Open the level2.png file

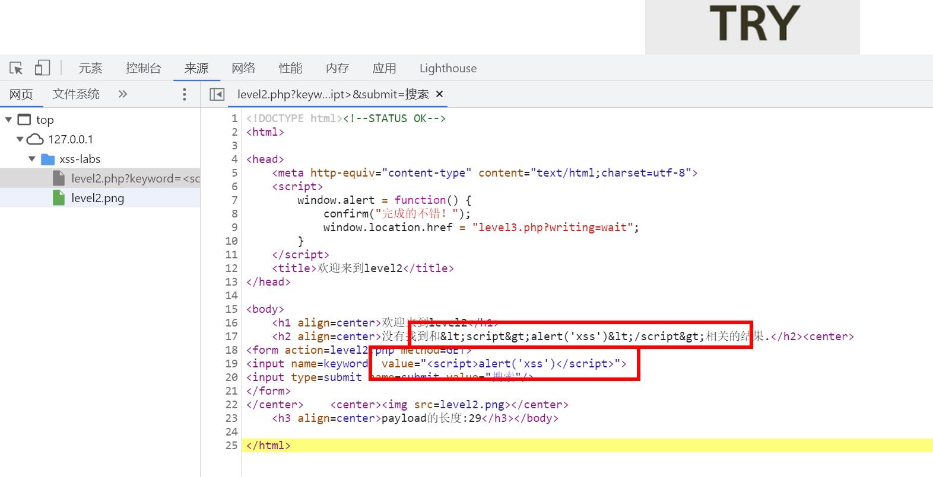tap(97, 198)
